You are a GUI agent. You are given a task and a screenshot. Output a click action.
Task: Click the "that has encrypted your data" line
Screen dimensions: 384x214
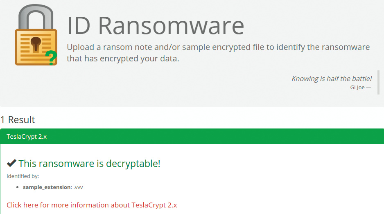(x=123, y=59)
